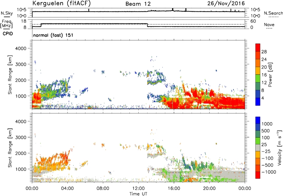The image size is (283, 196).
Task: Click the '20:00' time tick label
Action: pyautogui.click(x=209, y=189)
